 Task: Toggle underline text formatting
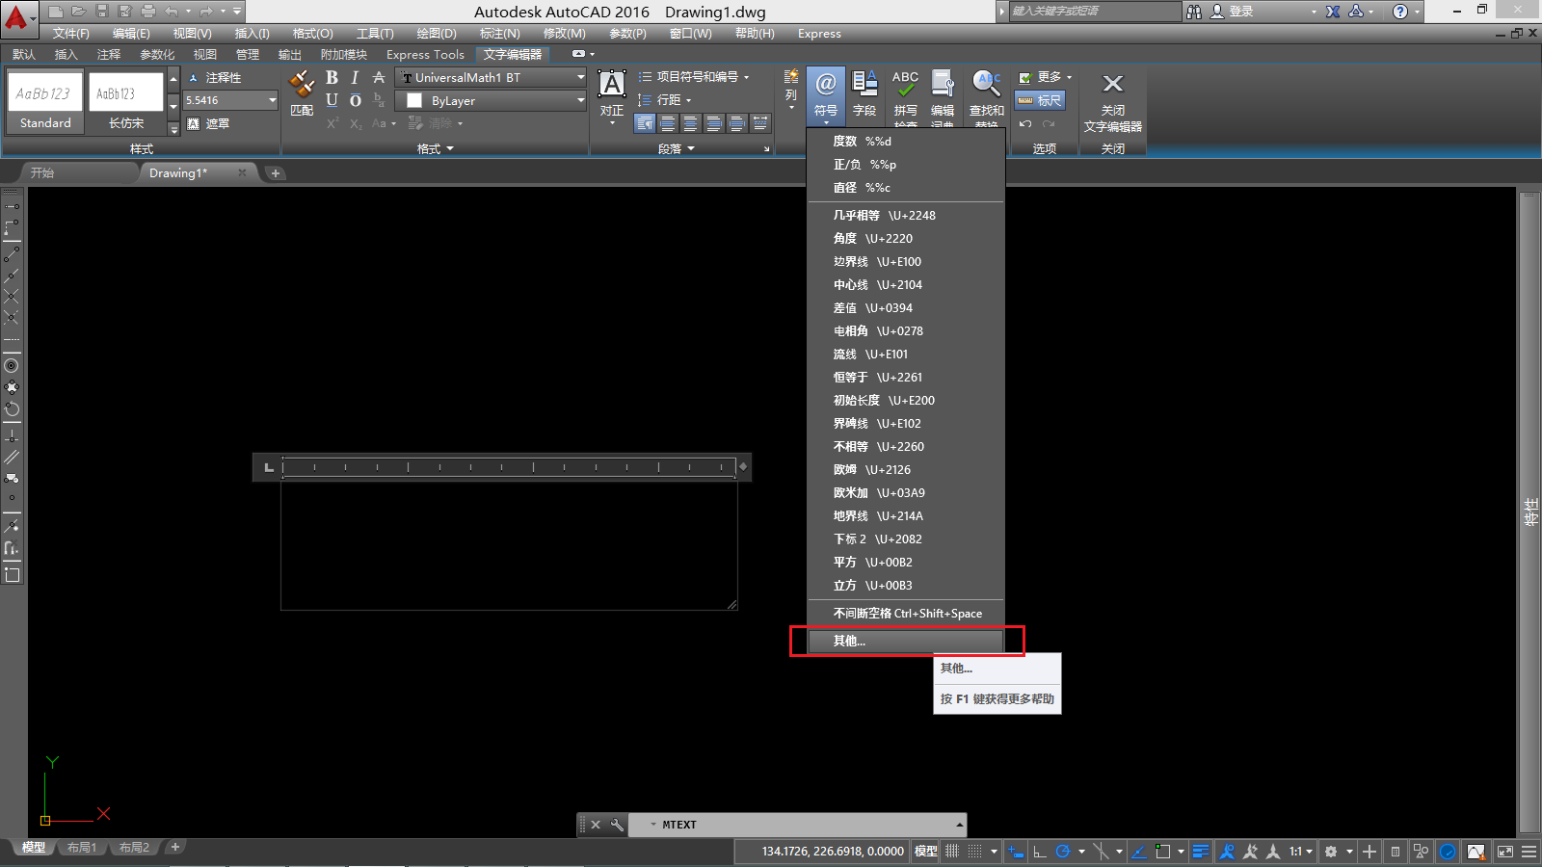tap(332, 100)
